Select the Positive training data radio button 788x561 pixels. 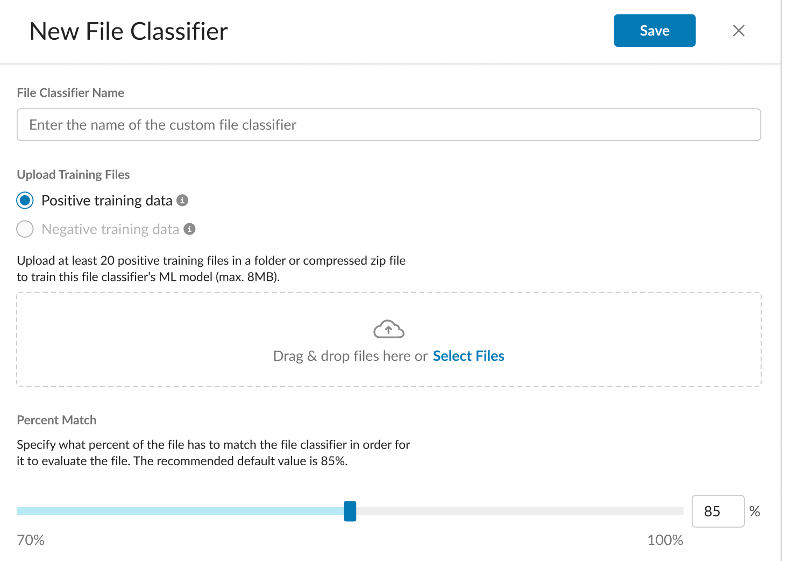pos(25,201)
